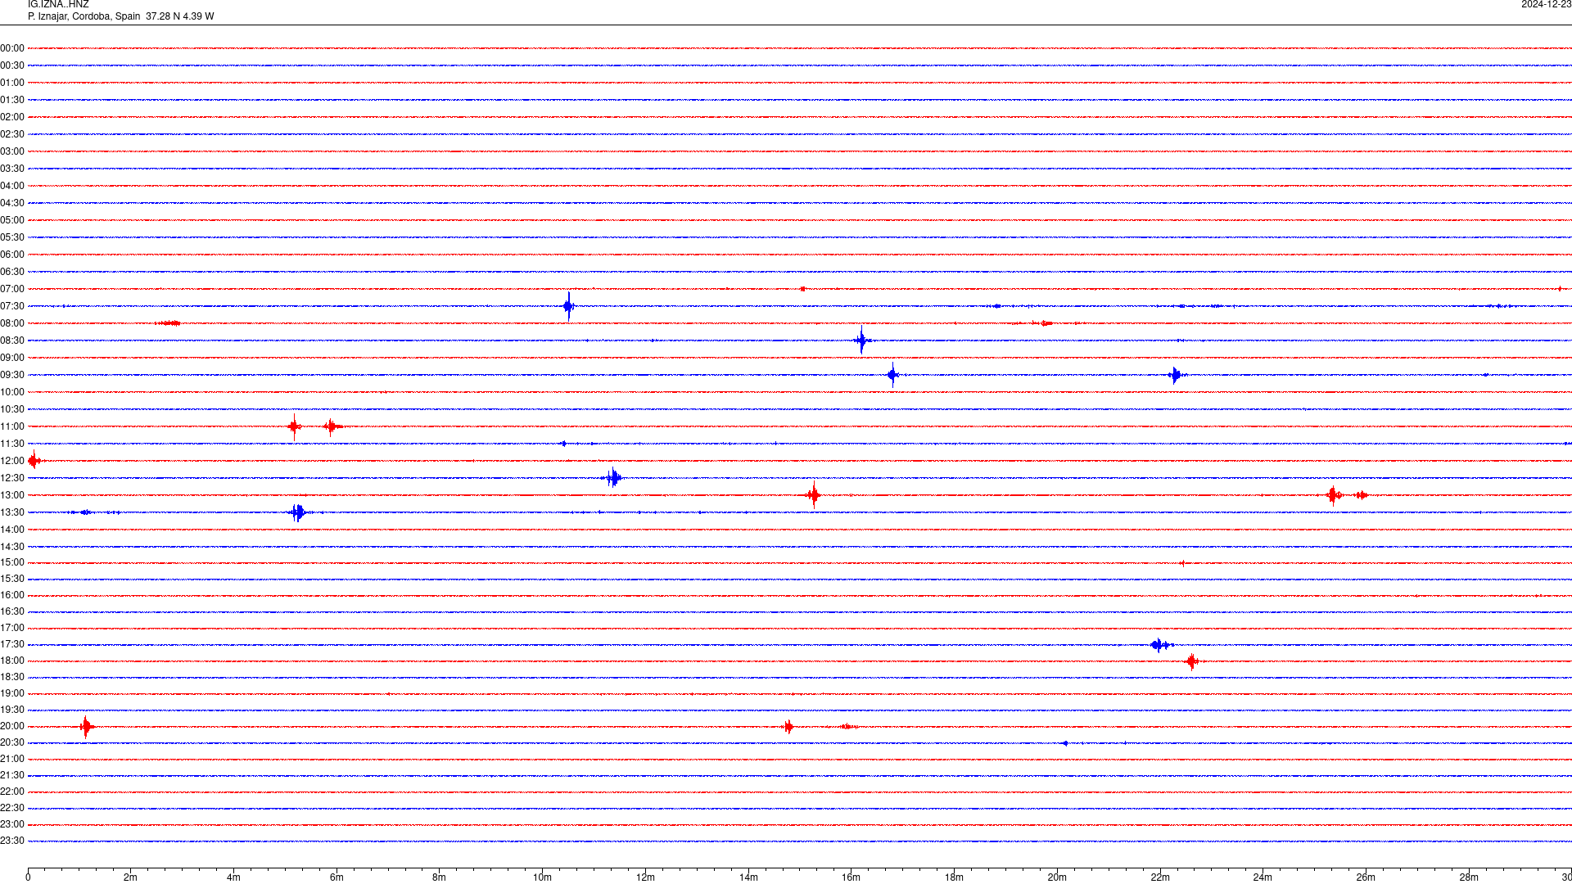The image size is (1572, 884).
Task: Select the 06:30 time row label
Action: pos(12,272)
